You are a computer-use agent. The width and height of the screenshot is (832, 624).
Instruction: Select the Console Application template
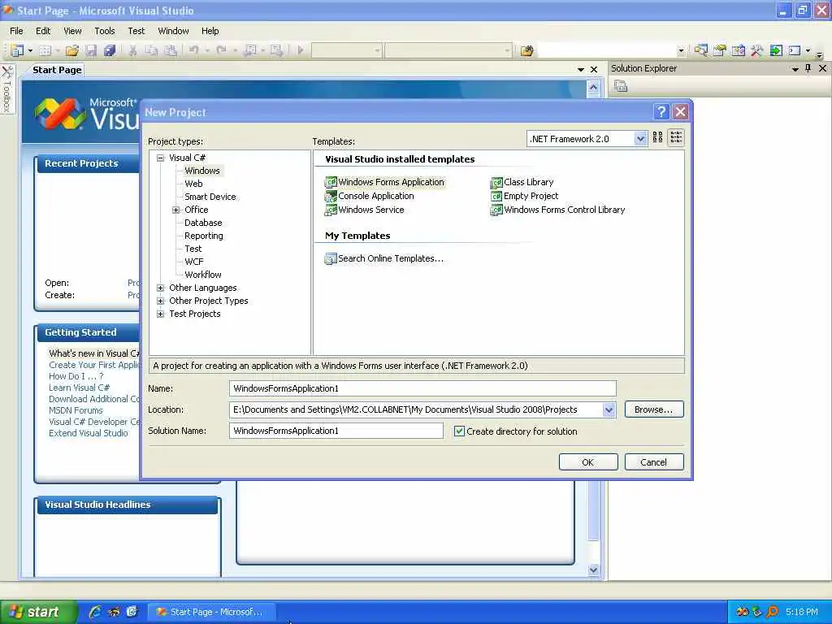pos(370,196)
